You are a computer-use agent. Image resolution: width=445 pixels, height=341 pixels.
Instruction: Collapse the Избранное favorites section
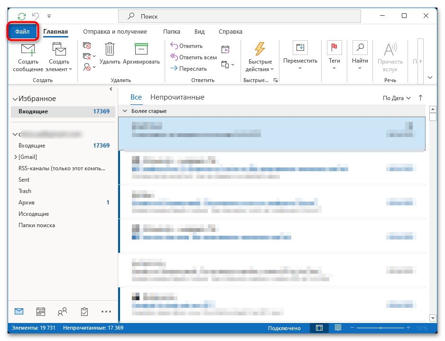point(15,99)
